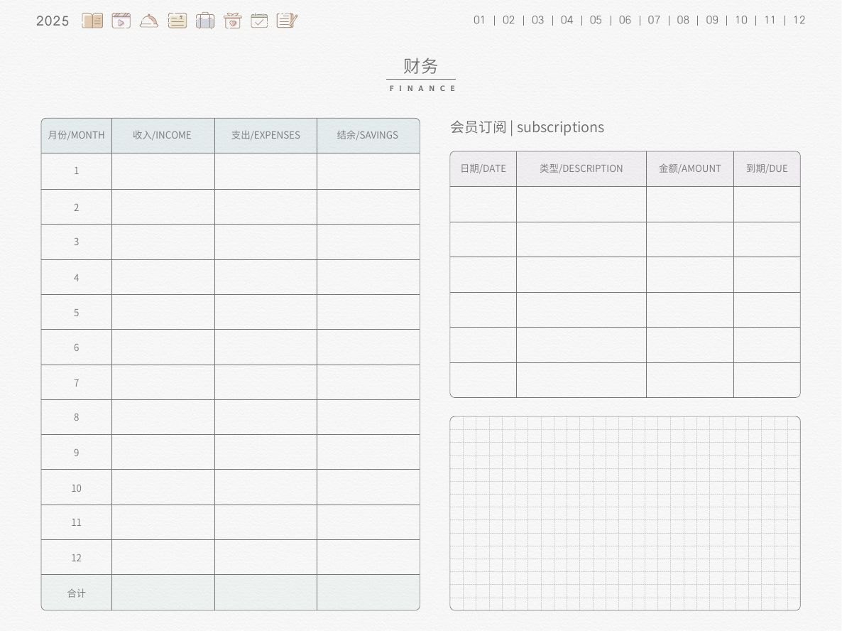Select first subscription row amount cell
842x631 pixels.
(x=690, y=204)
